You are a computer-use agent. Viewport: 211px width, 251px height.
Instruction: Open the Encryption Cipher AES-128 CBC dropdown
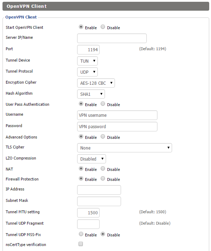[x=96, y=83]
